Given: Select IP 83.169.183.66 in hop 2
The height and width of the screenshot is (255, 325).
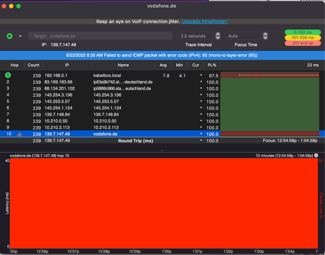Looking at the screenshot, I should click(x=58, y=82).
